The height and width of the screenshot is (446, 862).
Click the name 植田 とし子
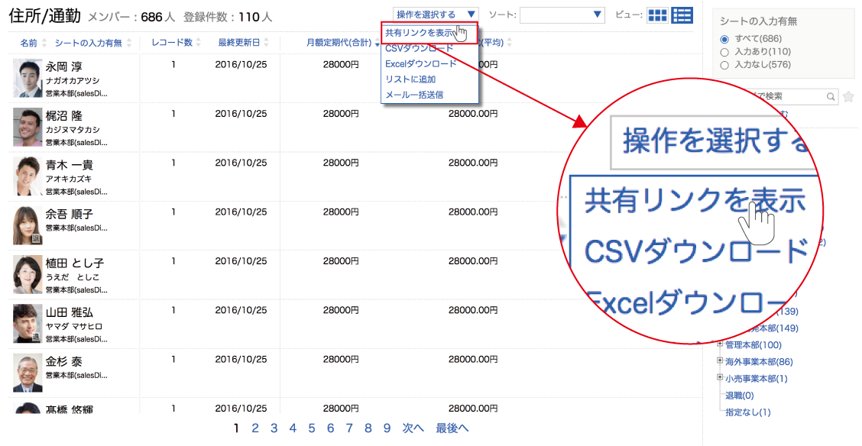(75, 263)
